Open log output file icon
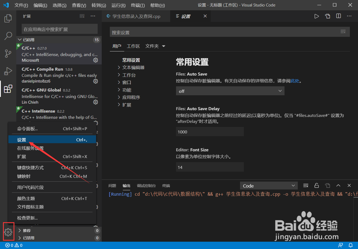 [327, 186]
